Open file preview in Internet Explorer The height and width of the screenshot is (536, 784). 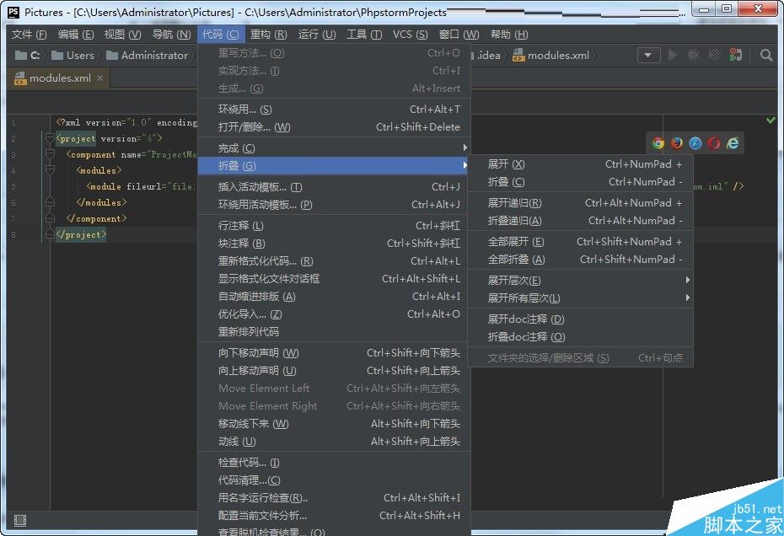[x=733, y=143]
